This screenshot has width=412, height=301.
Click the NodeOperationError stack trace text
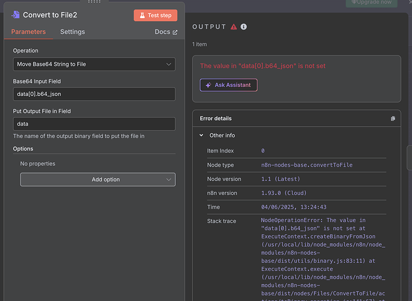point(323,261)
